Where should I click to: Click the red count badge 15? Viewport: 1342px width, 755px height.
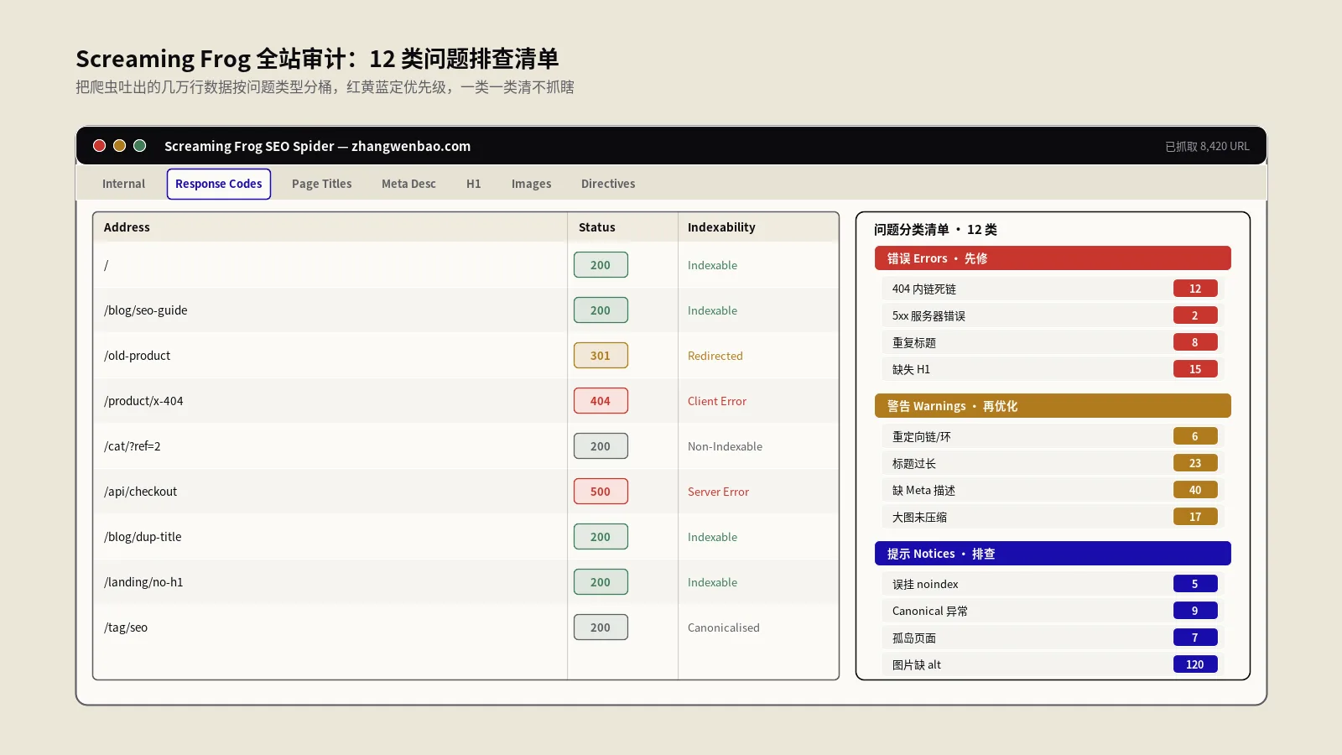coord(1195,369)
